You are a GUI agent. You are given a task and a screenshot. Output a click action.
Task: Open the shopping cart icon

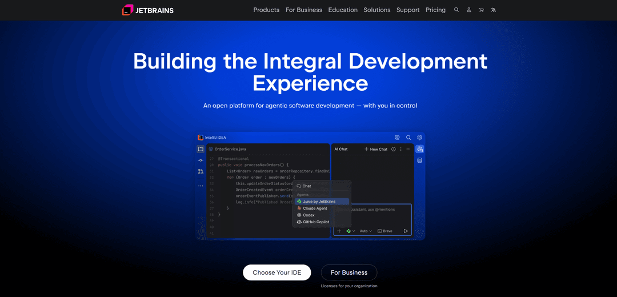tap(481, 10)
